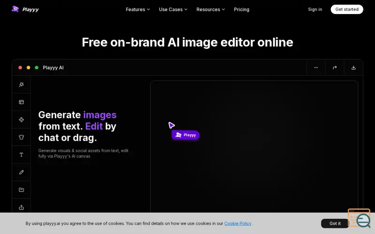Expand the Resources dropdown menu
Image resolution: width=375 pixels, height=234 pixels.
(x=210, y=9)
